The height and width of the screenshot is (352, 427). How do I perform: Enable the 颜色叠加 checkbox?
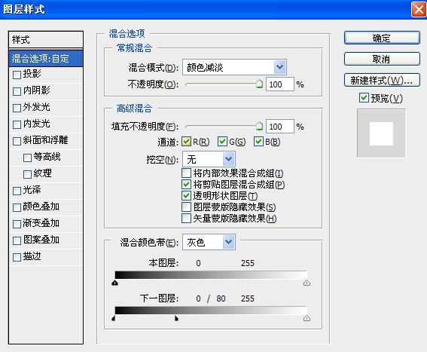click(x=17, y=207)
